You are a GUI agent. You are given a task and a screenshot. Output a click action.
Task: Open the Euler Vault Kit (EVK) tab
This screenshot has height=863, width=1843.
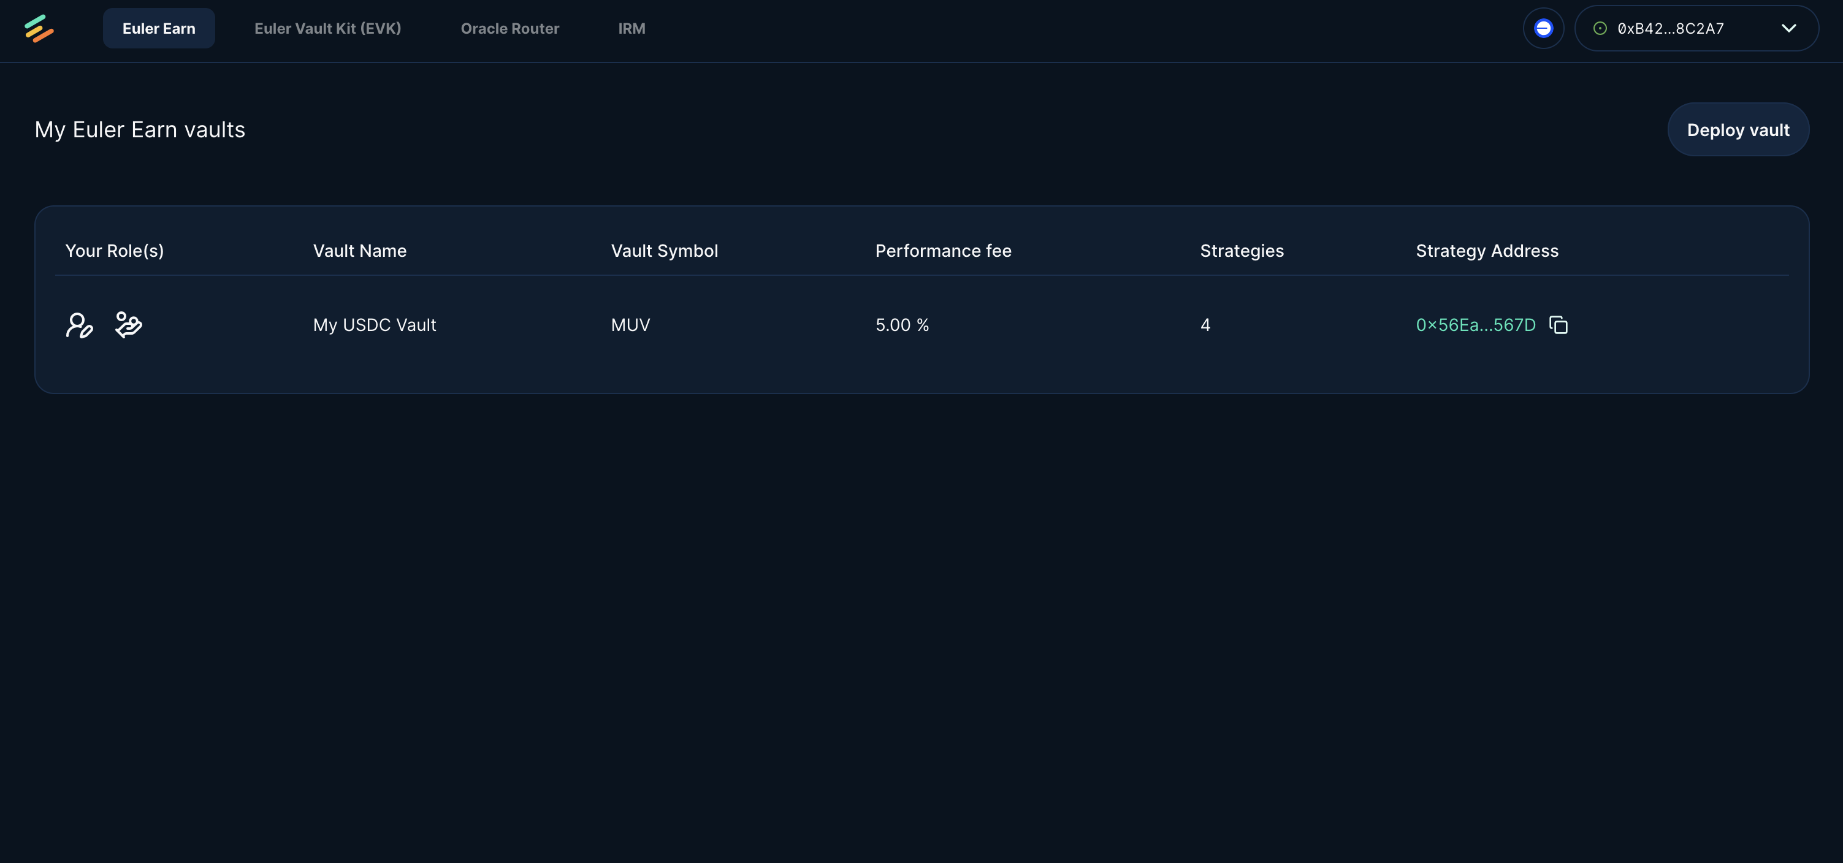327,29
